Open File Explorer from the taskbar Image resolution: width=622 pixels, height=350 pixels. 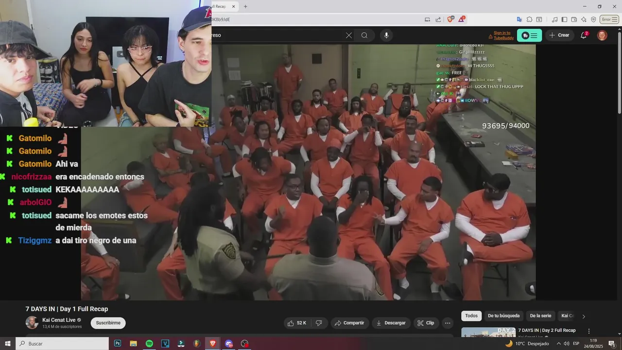[x=133, y=343]
